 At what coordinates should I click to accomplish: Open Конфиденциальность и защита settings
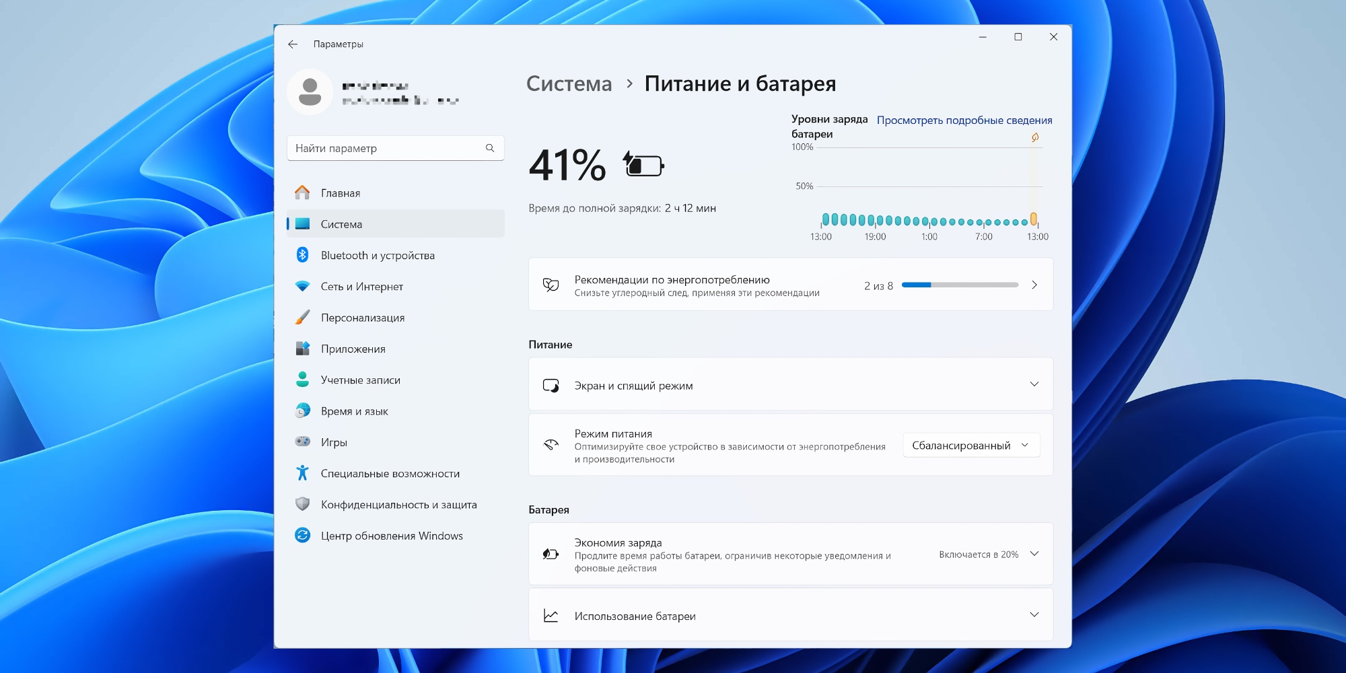click(x=396, y=504)
